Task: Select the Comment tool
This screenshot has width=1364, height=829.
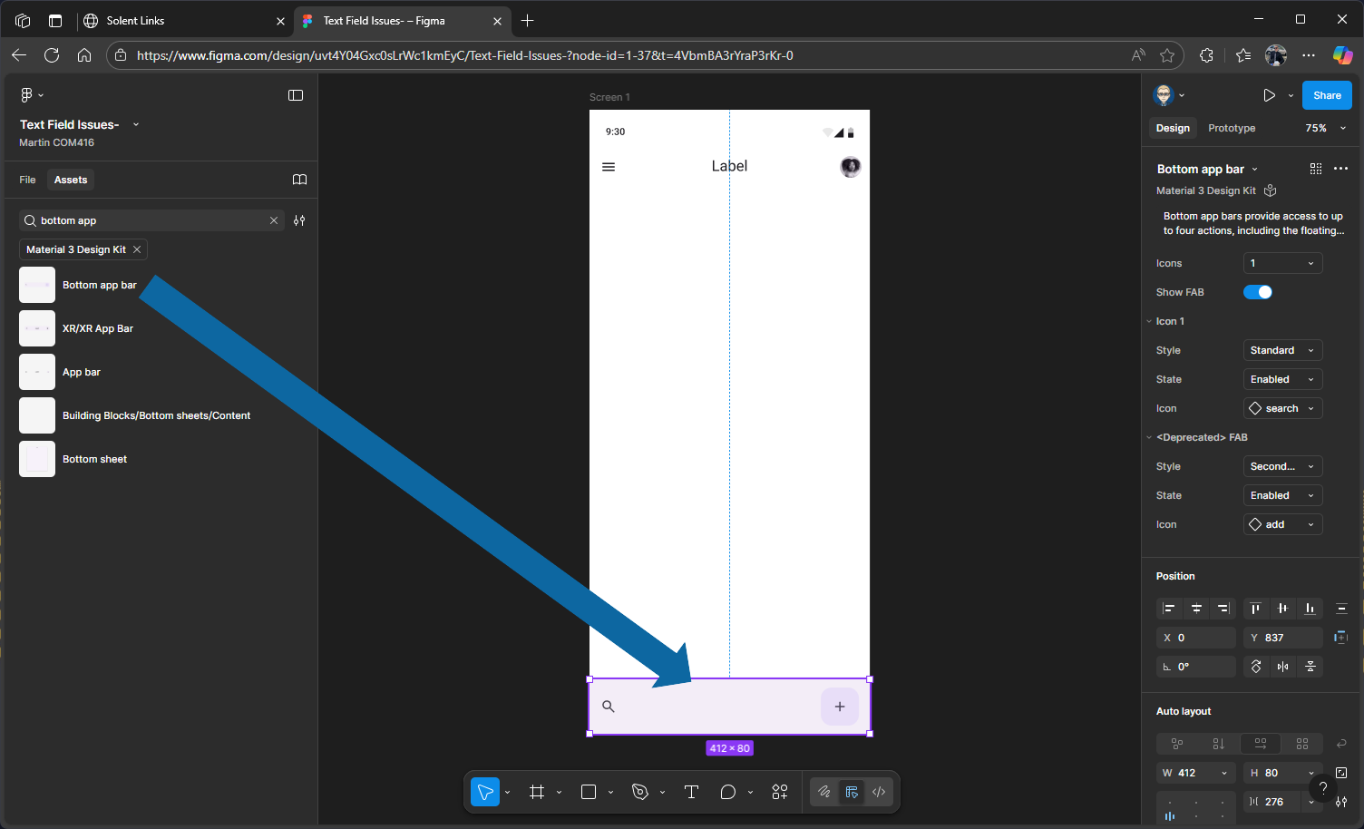Action: (727, 792)
